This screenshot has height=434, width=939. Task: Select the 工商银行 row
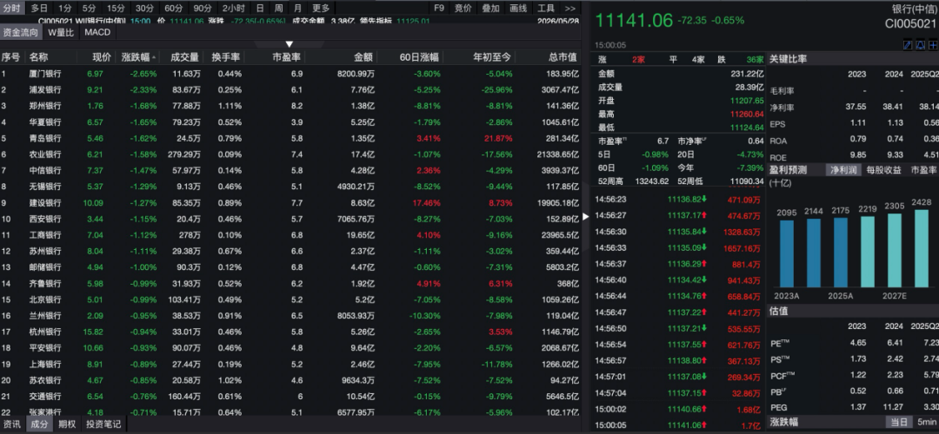(x=290, y=235)
